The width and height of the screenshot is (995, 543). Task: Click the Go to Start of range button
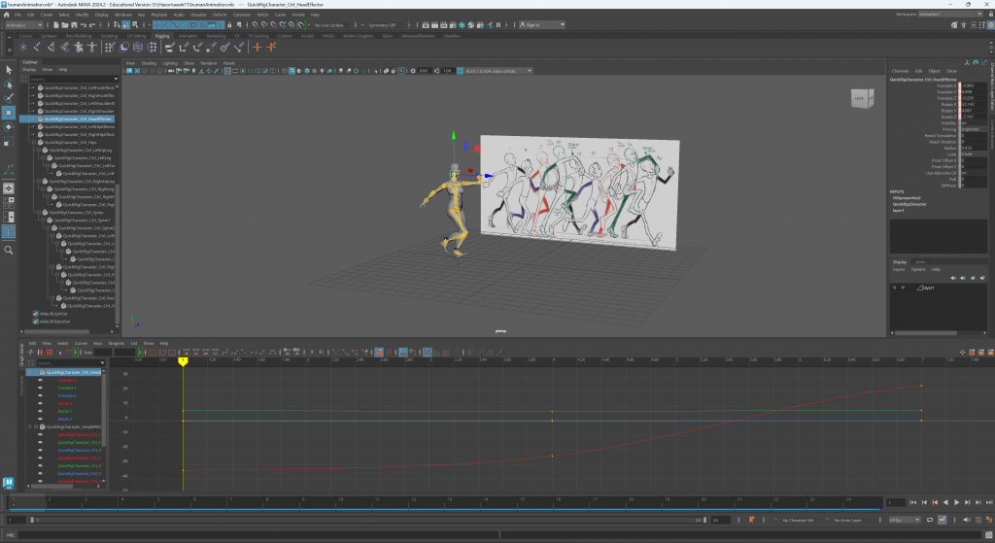point(913,502)
